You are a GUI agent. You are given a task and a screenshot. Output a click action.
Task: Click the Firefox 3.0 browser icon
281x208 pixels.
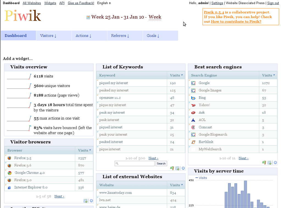[x=9, y=180]
